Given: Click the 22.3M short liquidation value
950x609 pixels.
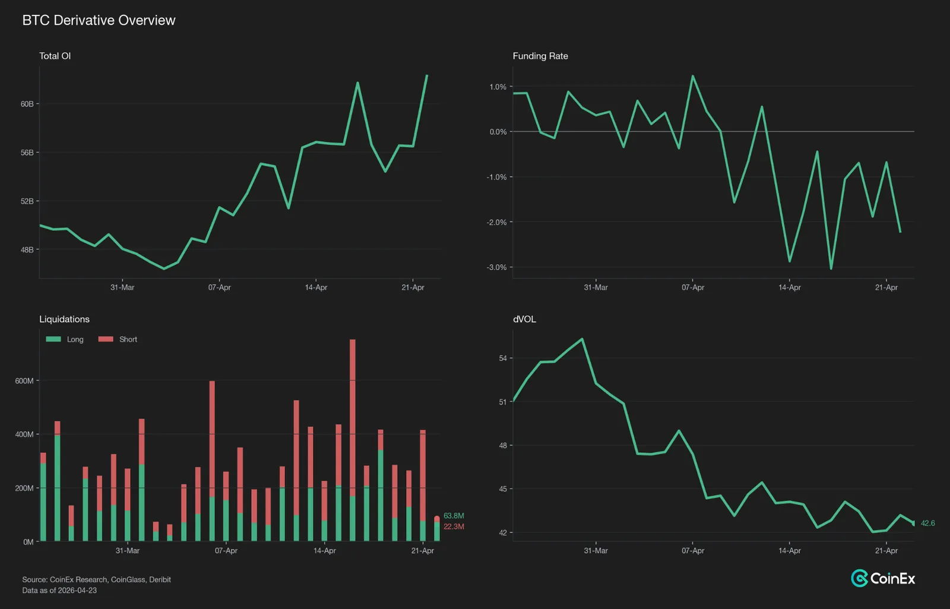Looking at the screenshot, I should [x=454, y=526].
